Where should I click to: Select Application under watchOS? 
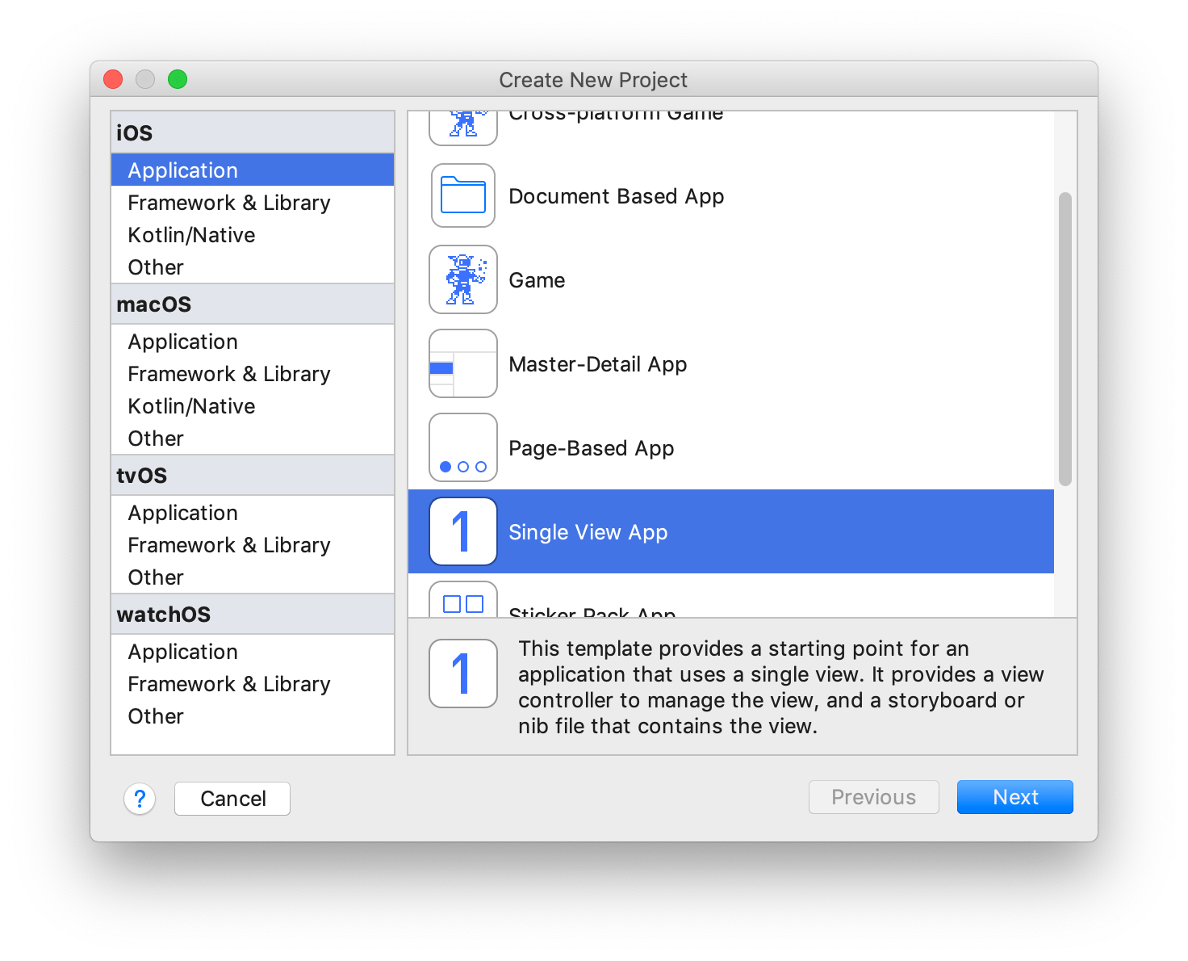[x=253, y=652]
